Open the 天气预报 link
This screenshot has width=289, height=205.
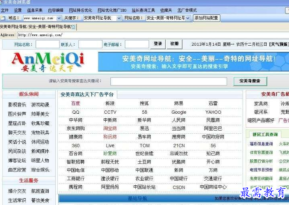coord(279,44)
